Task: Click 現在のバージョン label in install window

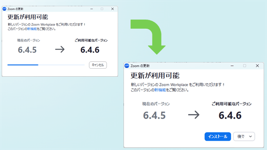Action: (156, 104)
